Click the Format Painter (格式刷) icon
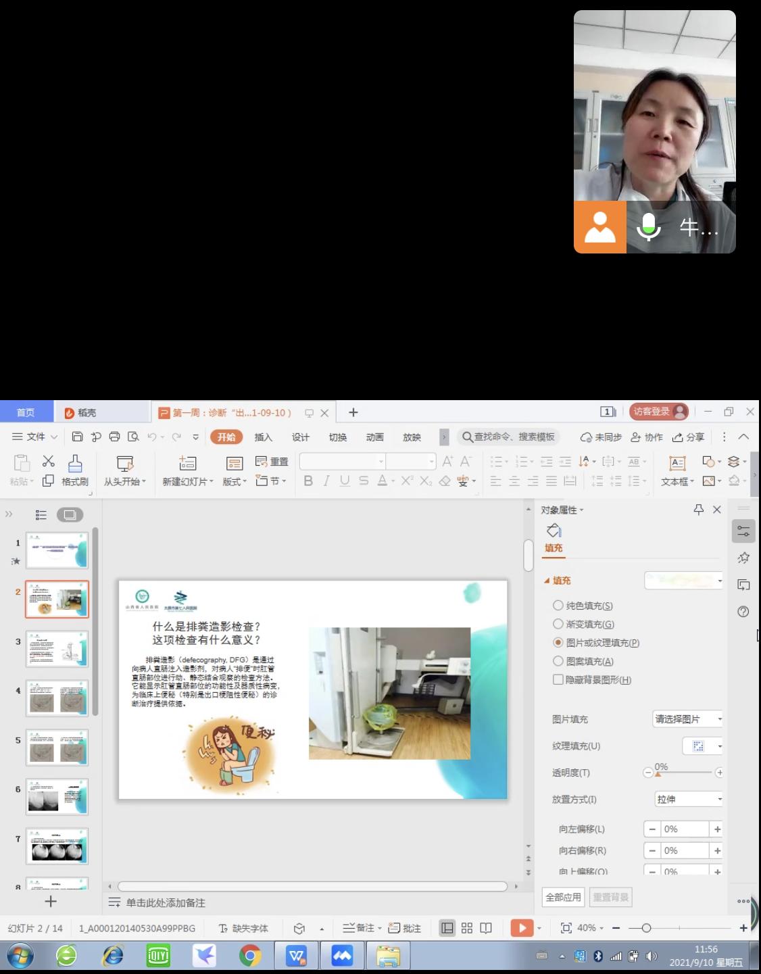 pyautogui.click(x=75, y=464)
